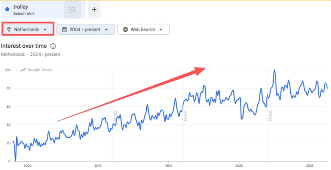This screenshot has width=331, height=170.
Task: Click the calendar icon in date filter
Action: pos(64,30)
